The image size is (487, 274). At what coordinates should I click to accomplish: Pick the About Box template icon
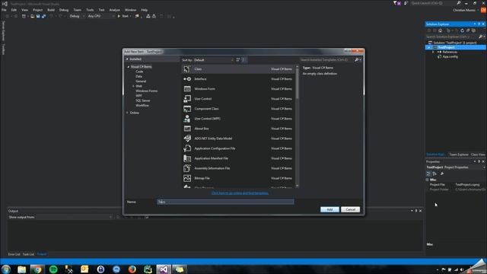tap(187, 129)
